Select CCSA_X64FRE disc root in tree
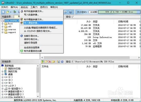The image size is (141, 102). coord(12,21)
